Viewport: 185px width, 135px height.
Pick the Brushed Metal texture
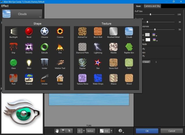pyautogui.click(x=113, y=31)
